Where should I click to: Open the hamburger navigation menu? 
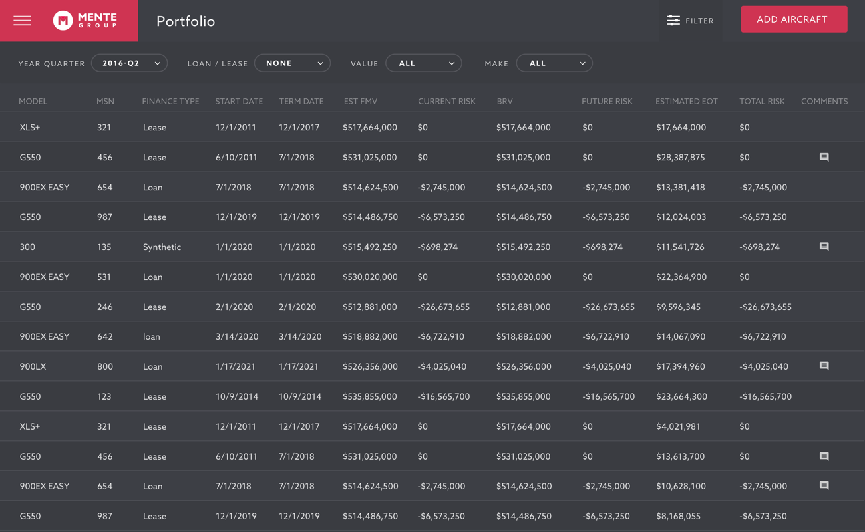(22, 21)
